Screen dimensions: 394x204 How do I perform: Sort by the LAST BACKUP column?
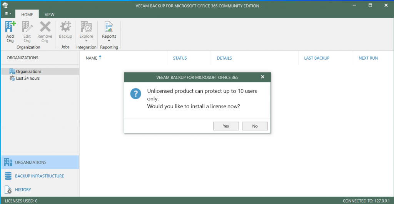[x=316, y=58]
